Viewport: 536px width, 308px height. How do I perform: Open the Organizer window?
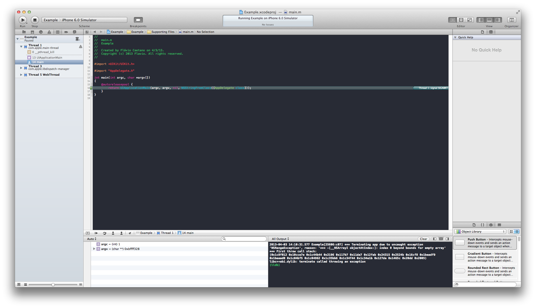[511, 20]
